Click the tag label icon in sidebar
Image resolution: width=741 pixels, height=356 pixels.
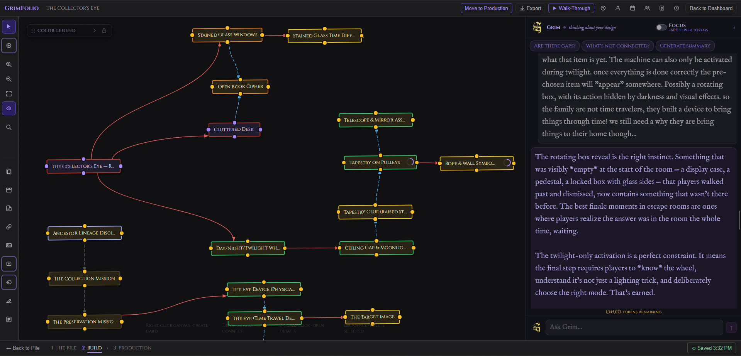pos(9,282)
